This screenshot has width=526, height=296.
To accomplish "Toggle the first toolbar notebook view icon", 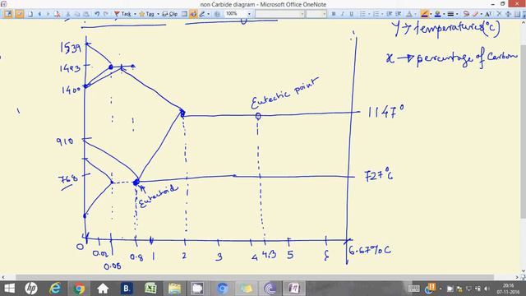I will pos(8,14).
